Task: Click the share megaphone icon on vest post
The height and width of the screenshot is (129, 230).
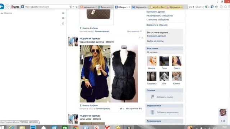Action: [121, 109]
